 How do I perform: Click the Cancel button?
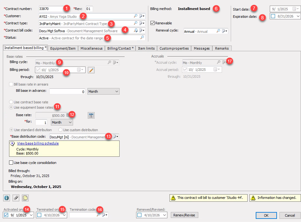[x=290, y=215]
